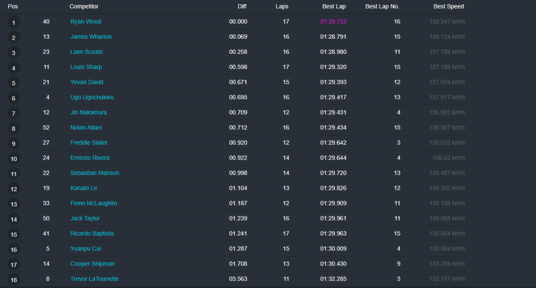The width and height of the screenshot is (536, 288).
Task: Click Trevor LaTourette's name
Action: tap(95, 279)
